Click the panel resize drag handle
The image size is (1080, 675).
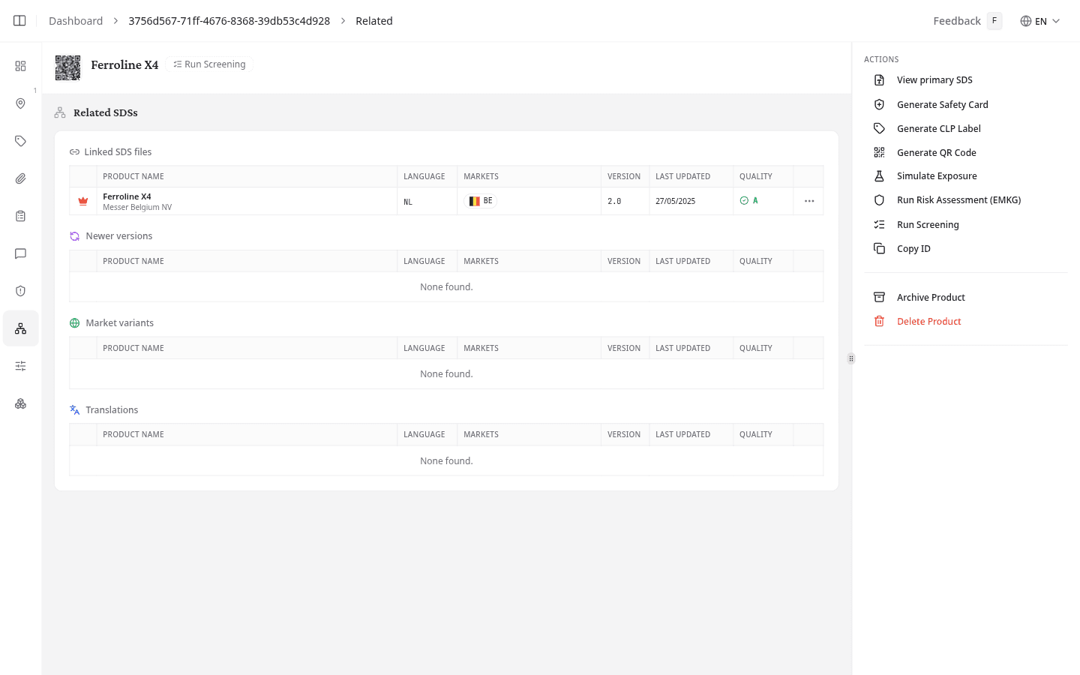[851, 358]
